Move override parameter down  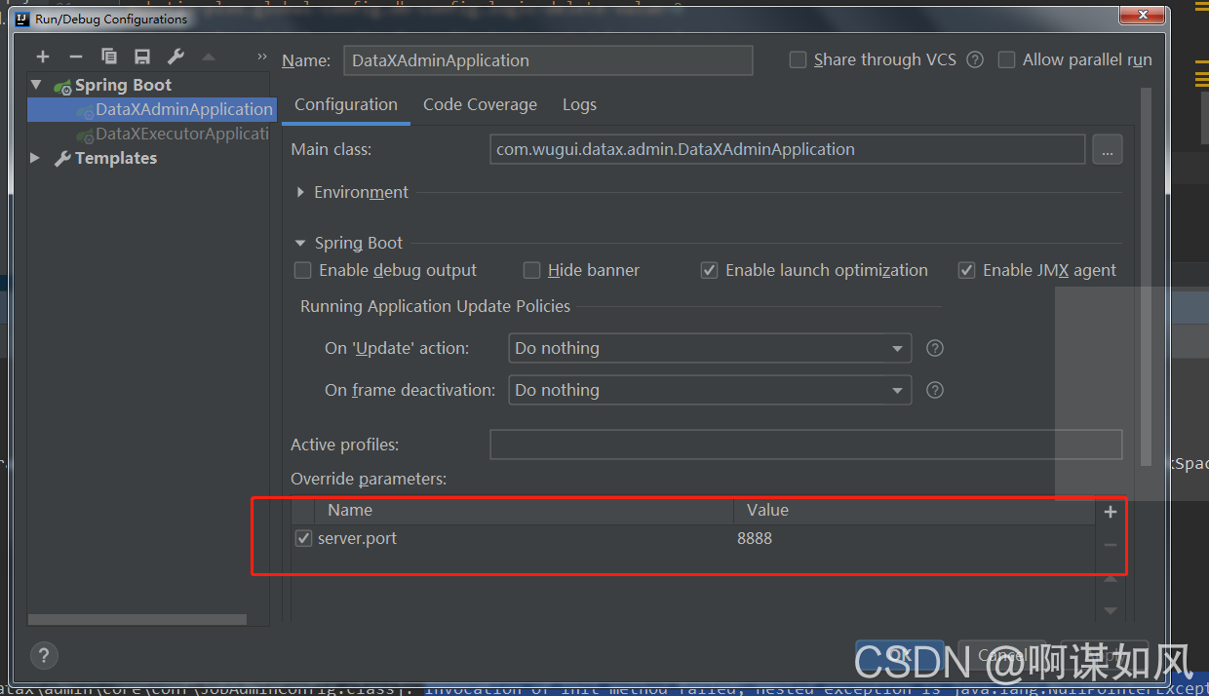(x=1111, y=610)
